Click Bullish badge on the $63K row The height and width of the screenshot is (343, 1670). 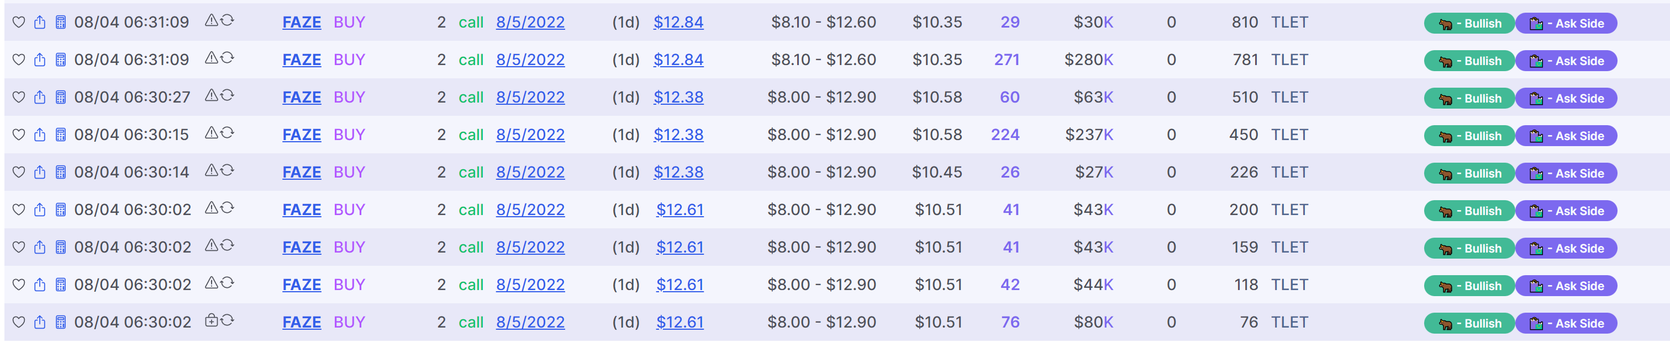coord(1469,98)
